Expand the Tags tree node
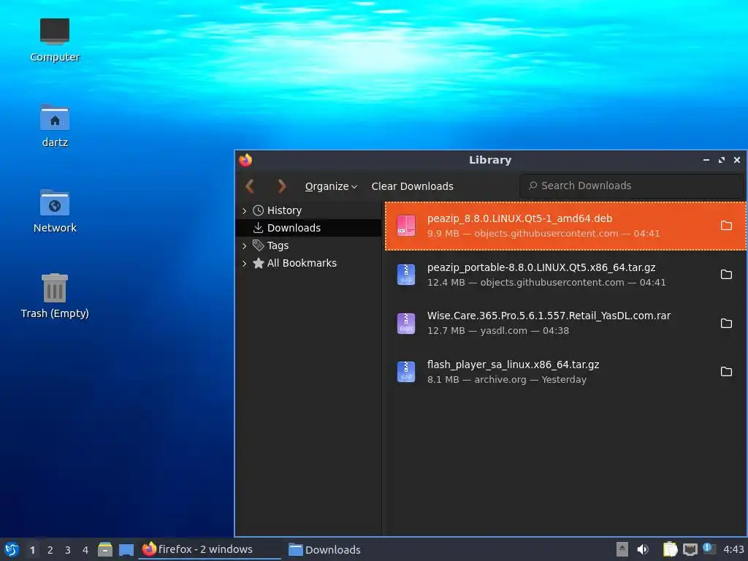 click(x=244, y=245)
